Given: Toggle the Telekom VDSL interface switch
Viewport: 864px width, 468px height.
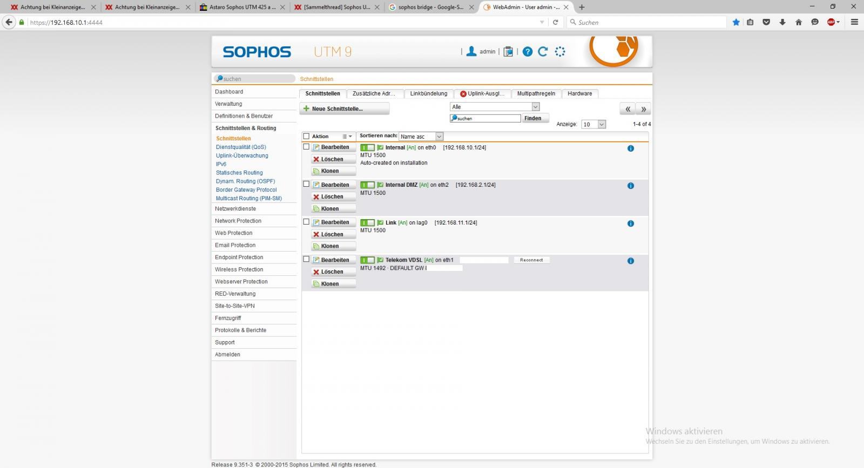Looking at the screenshot, I should [367, 260].
